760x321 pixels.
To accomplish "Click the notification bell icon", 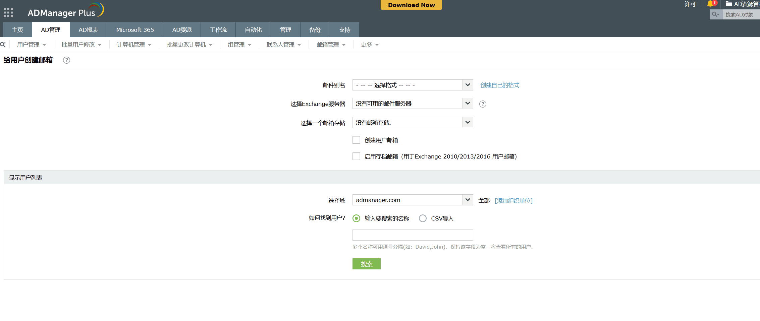I will point(710,4).
